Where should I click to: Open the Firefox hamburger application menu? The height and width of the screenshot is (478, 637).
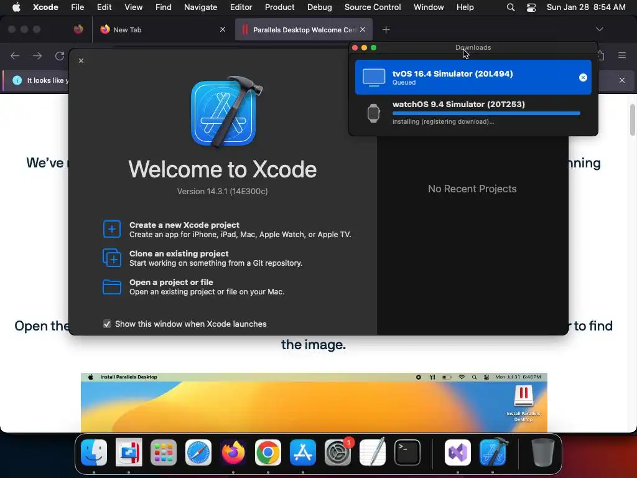[622, 55]
